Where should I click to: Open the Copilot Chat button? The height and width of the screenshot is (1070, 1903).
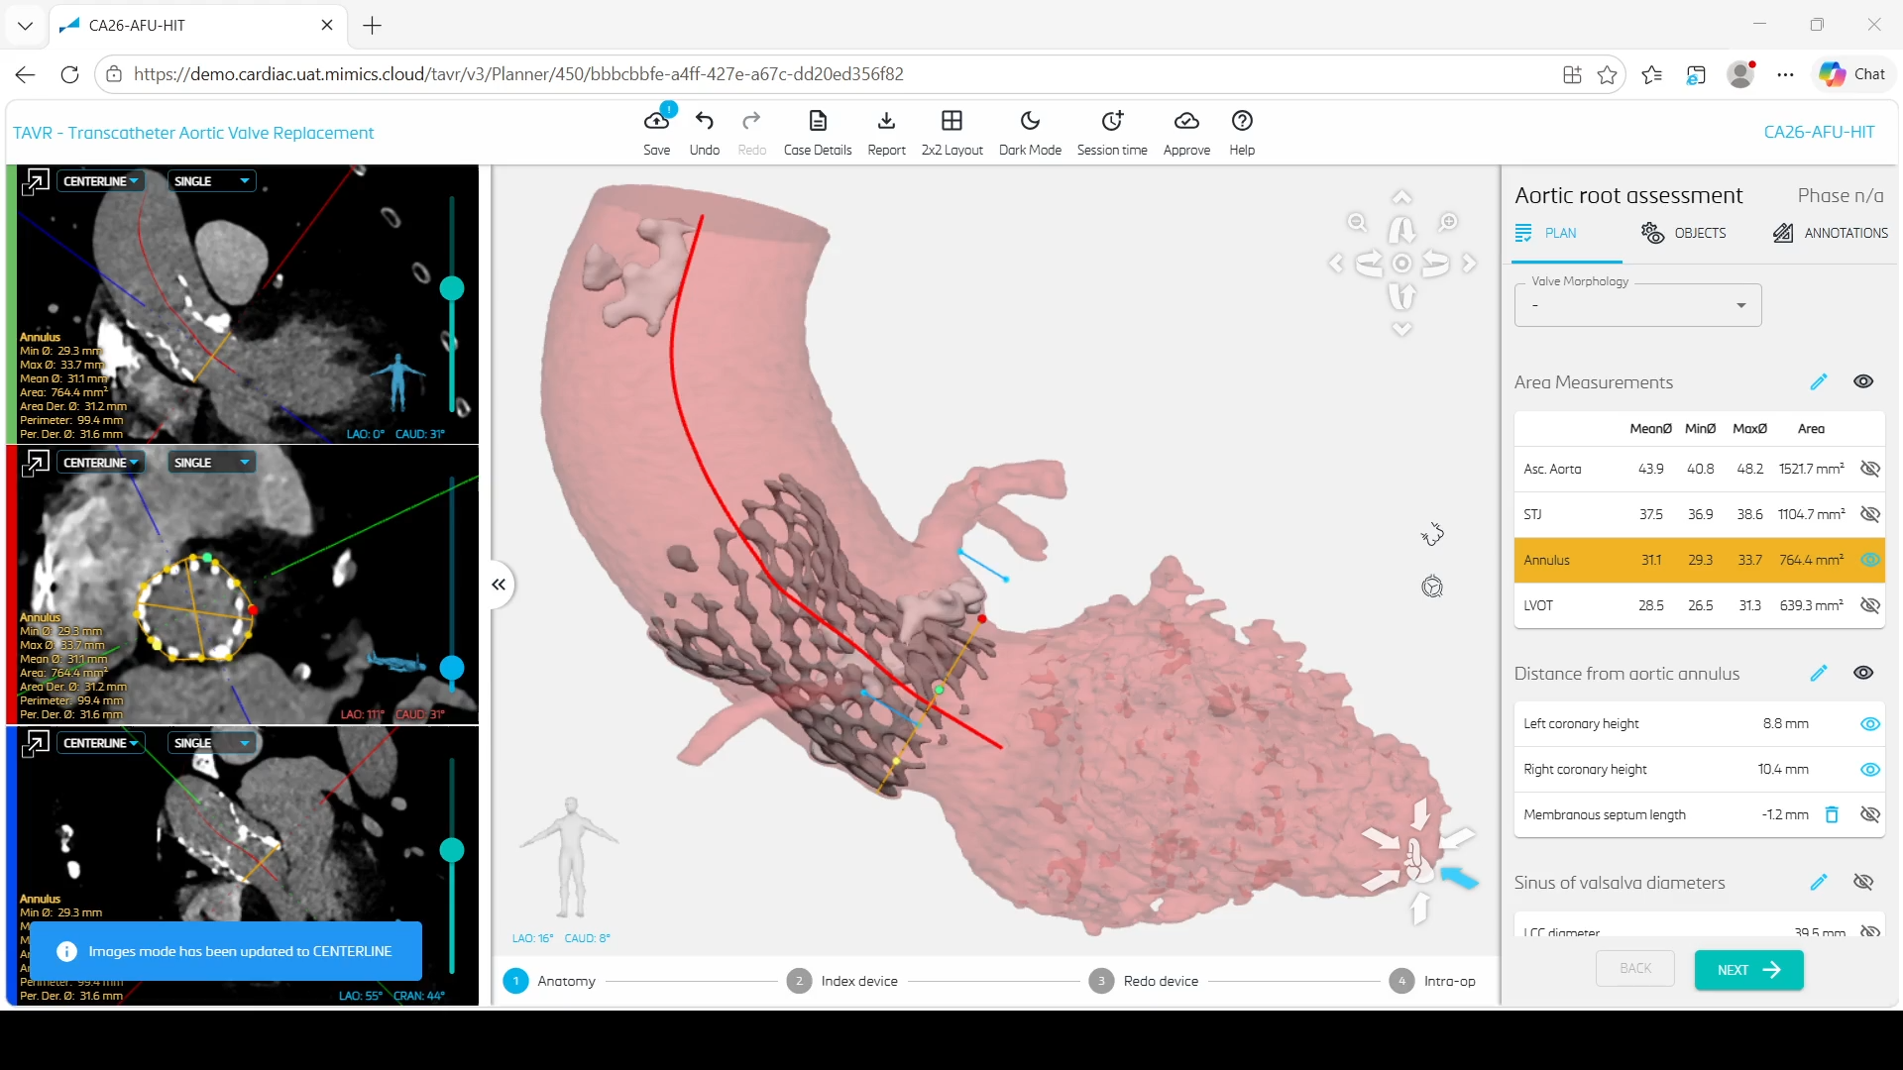1852,74
